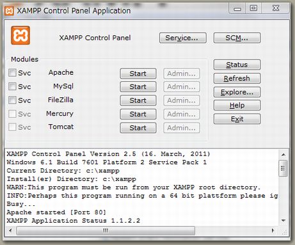Open Admin for MySql
Viewport: 295px width, 245px height.
[182, 87]
